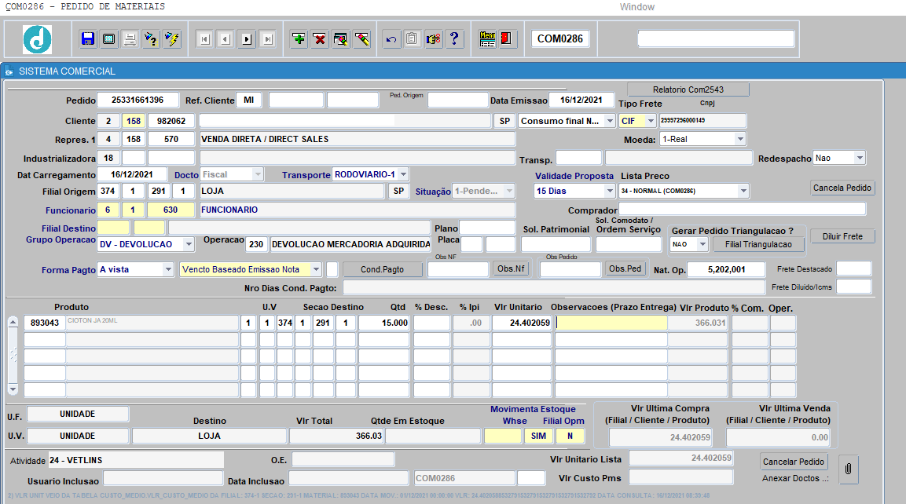Click the Qtd field showing 15.000

click(384, 323)
